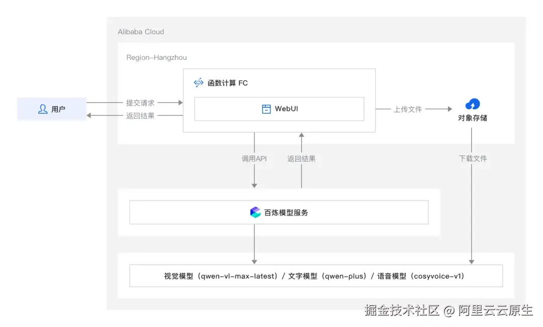Image resolution: width=543 pixels, height=327 pixels.
Task: Click the WebUI window icon
Action: [266, 109]
